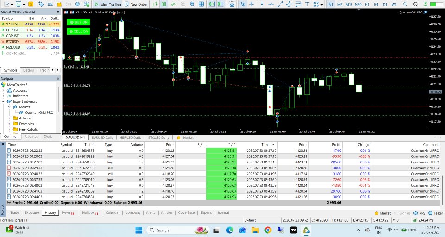Select the trendline drawing tool
Screen dimensions: 445x237
(x=280, y=4)
